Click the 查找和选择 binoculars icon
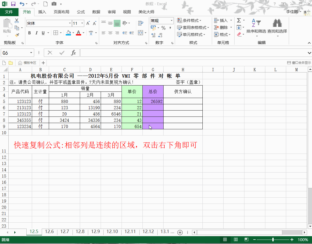The width and height of the screenshot is (312, 244). pyautogui.click(x=277, y=27)
